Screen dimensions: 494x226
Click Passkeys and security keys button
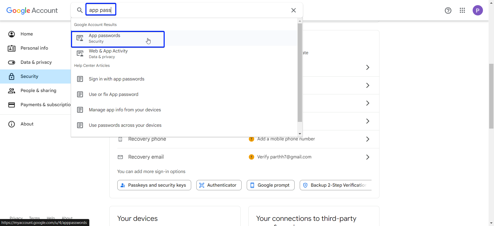tap(154, 185)
